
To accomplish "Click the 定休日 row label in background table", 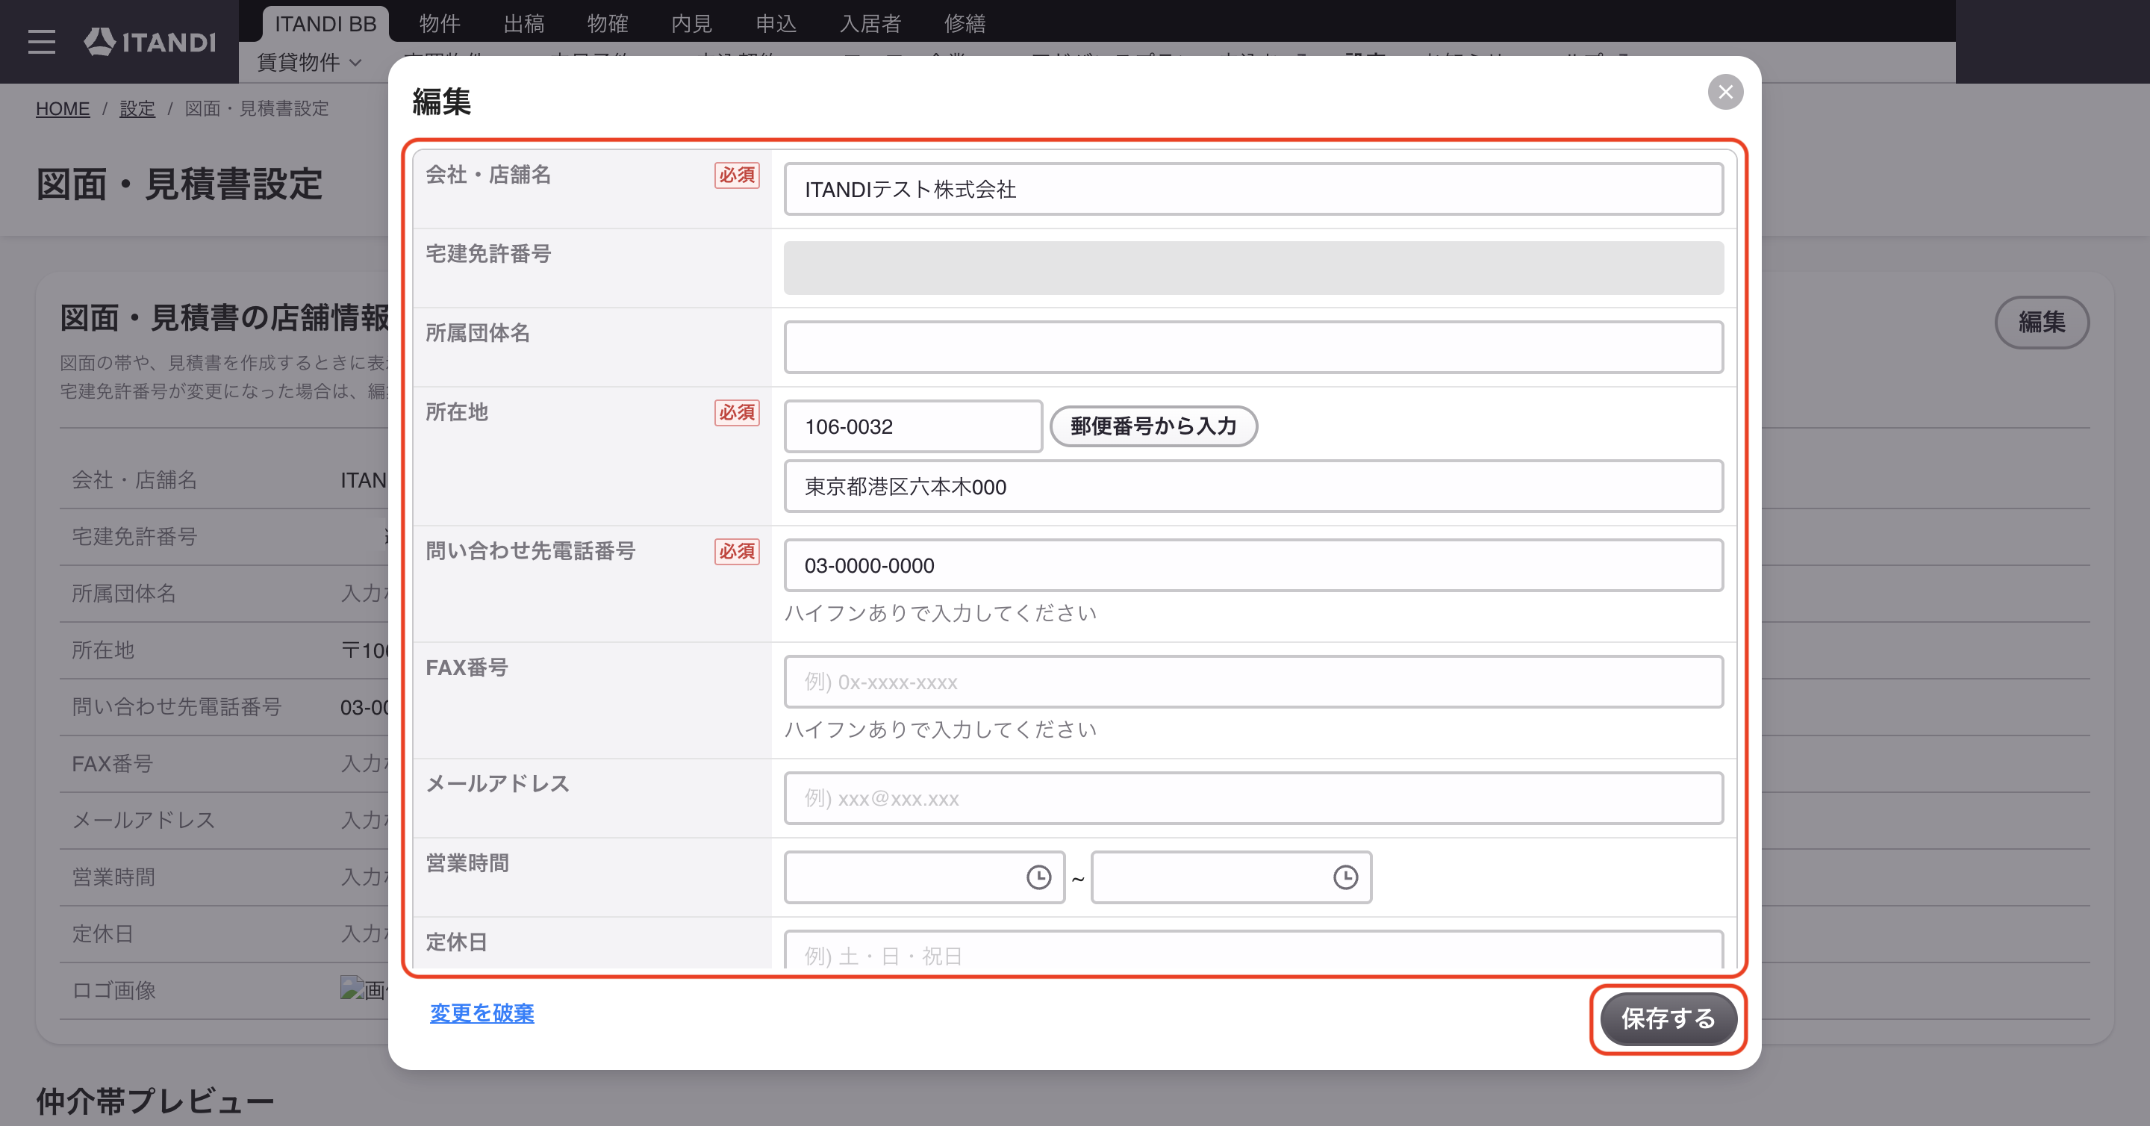I will (103, 934).
